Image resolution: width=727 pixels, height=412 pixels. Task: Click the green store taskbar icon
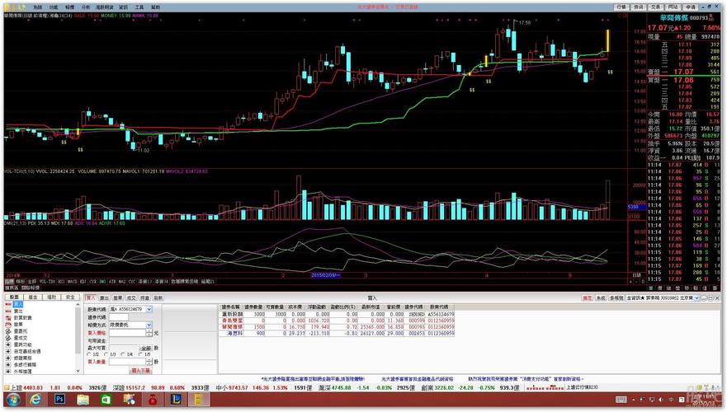[x=106, y=399]
